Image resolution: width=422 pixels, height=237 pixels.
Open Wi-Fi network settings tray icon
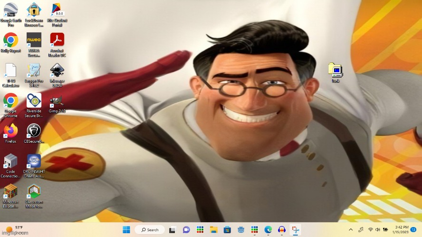[x=370, y=230]
